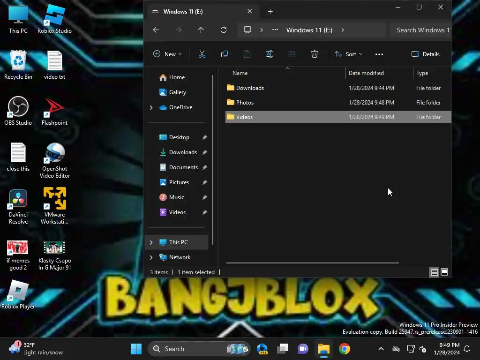Screen dimensions: 480x360
Task: Sort by Date modified column header
Action: pyautogui.click(x=366, y=73)
